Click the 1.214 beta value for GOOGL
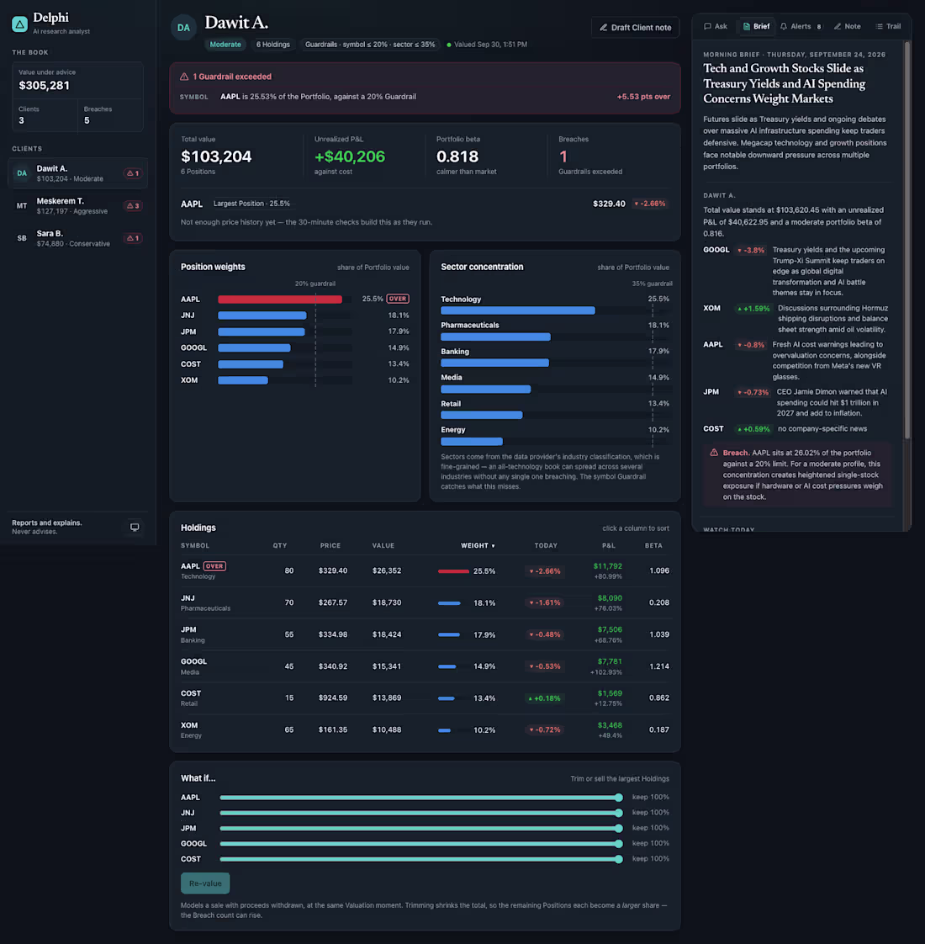Screen dimensions: 925x944 coord(659,666)
